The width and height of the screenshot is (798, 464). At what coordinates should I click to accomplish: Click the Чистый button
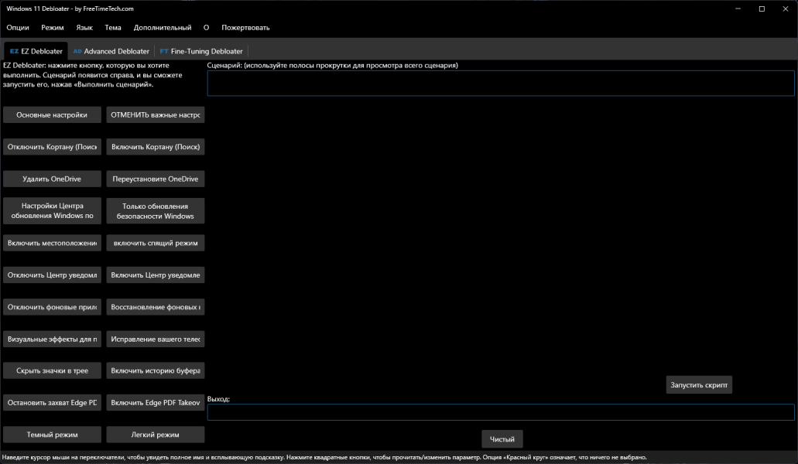point(502,439)
